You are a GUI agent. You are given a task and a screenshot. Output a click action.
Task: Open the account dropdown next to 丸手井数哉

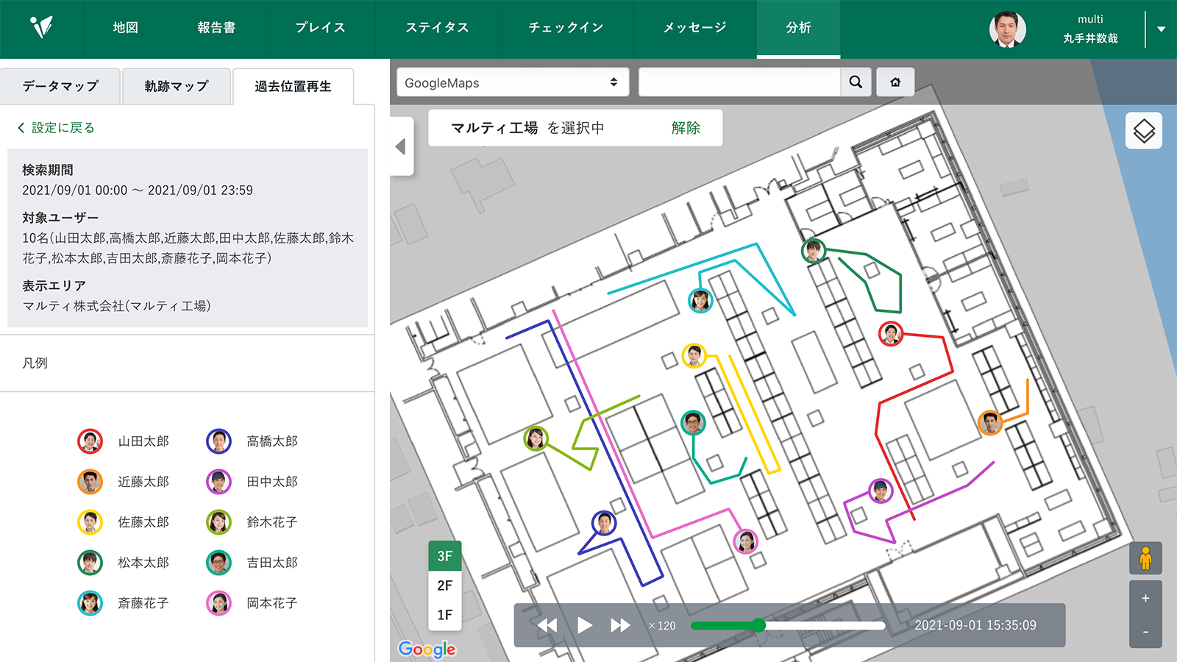coord(1162,30)
